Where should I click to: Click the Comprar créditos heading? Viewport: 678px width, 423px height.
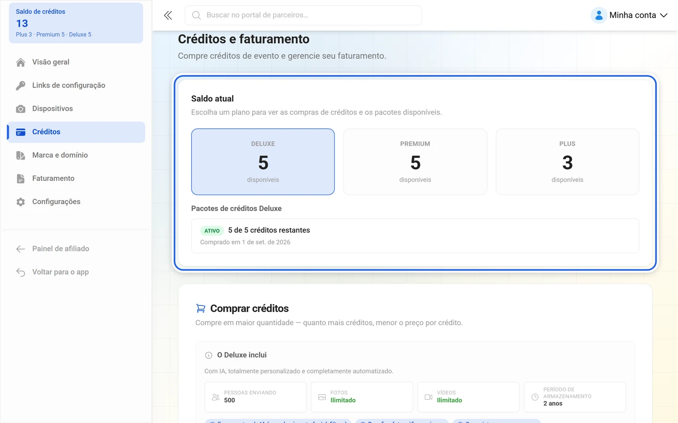pyautogui.click(x=250, y=308)
